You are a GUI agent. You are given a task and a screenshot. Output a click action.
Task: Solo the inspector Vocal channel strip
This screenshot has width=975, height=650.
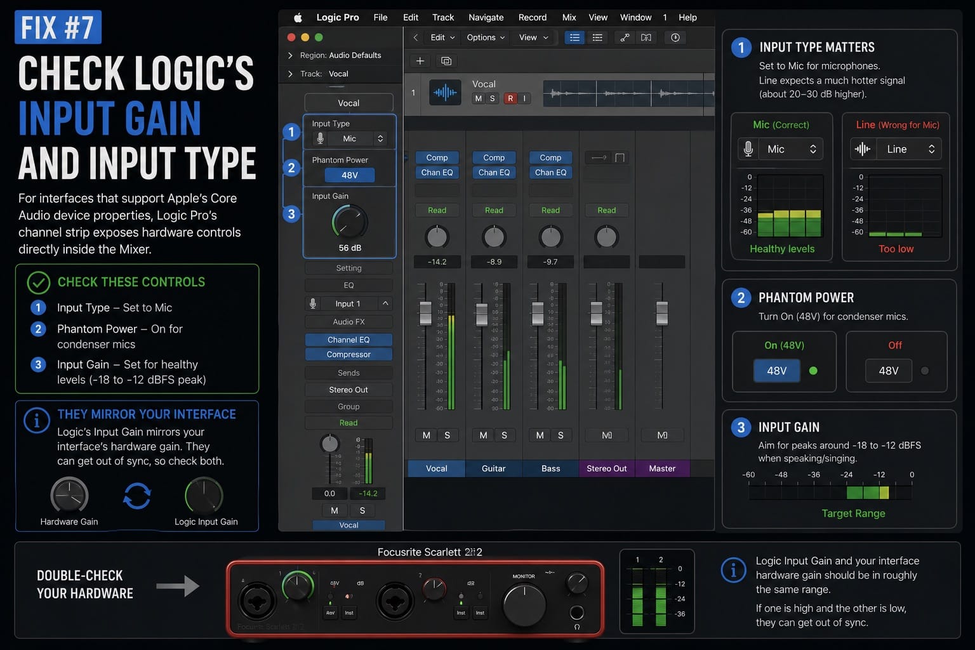coord(362,510)
